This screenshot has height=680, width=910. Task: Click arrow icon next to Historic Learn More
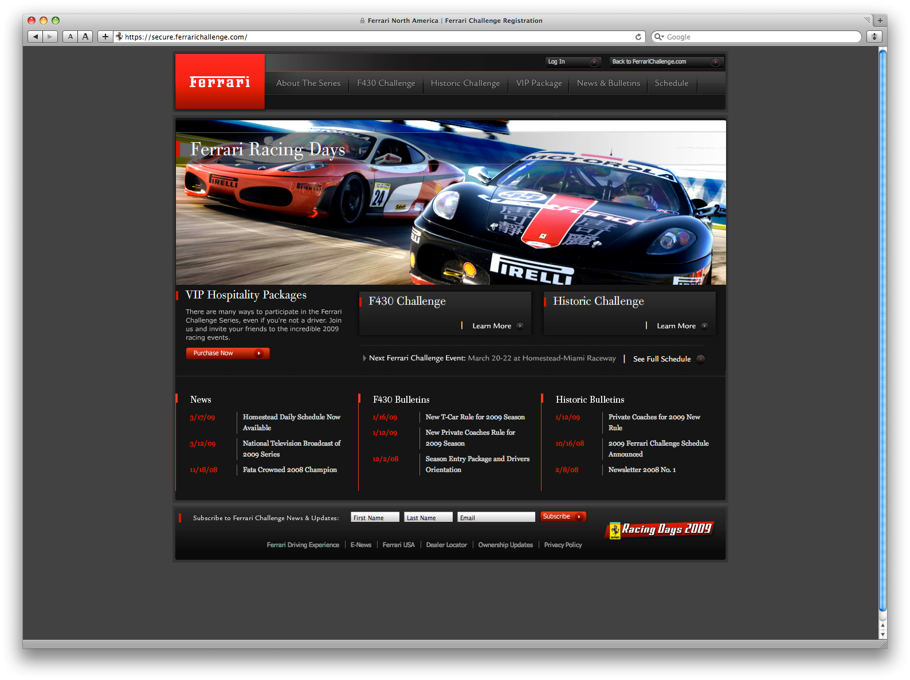pos(704,326)
